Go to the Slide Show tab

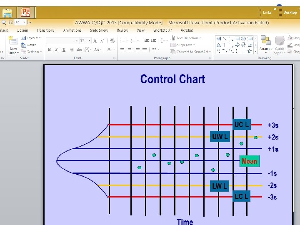pos(99,30)
